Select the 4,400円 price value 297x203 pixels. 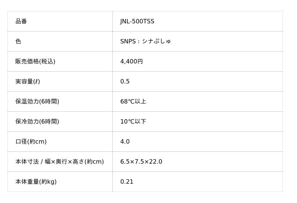[x=131, y=62]
